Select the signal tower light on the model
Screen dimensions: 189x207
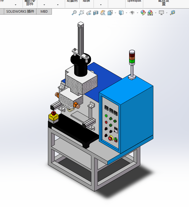[132, 58]
